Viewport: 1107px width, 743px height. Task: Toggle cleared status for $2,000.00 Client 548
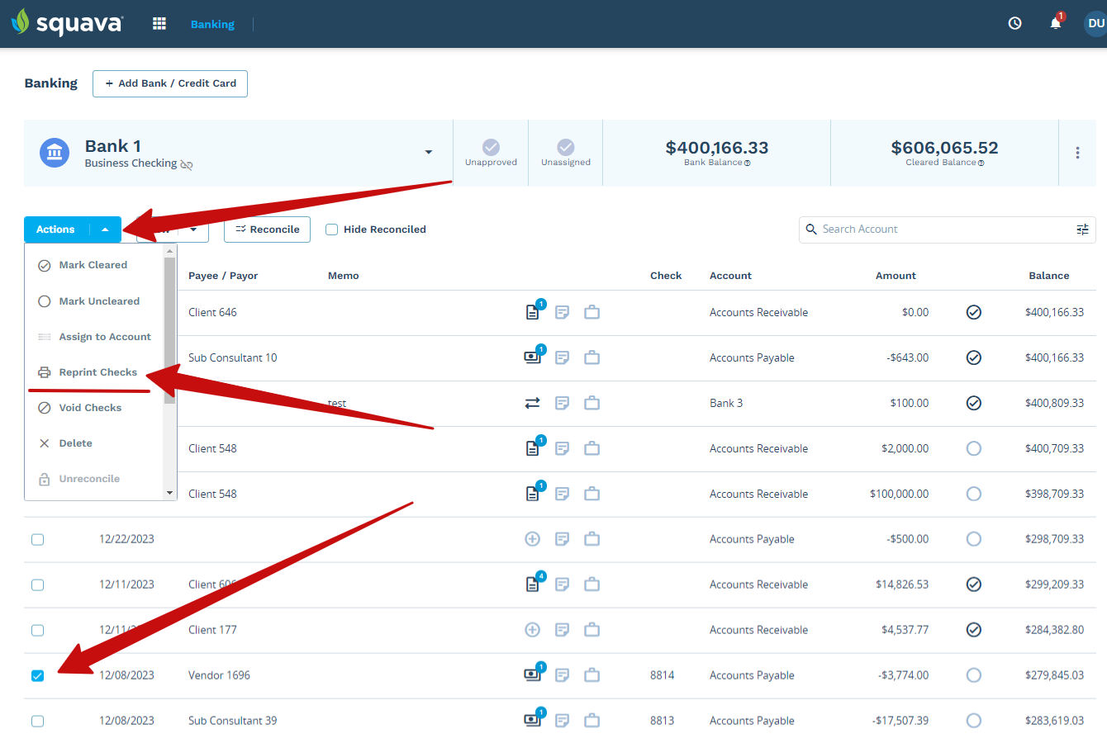click(x=973, y=448)
